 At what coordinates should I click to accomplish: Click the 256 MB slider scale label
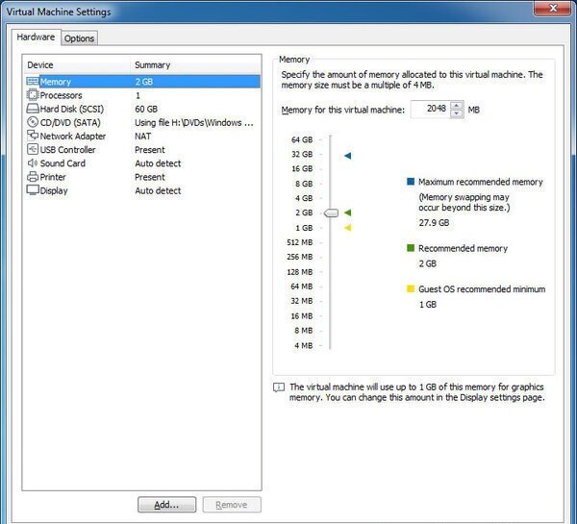pyautogui.click(x=299, y=257)
